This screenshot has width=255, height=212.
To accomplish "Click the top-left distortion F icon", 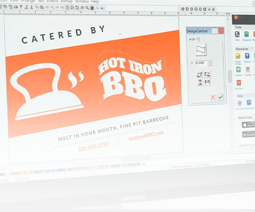I will [200, 75].
